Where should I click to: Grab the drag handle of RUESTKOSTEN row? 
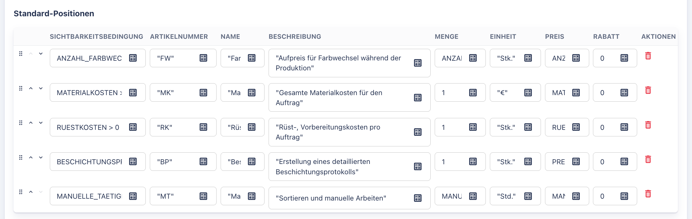point(21,123)
